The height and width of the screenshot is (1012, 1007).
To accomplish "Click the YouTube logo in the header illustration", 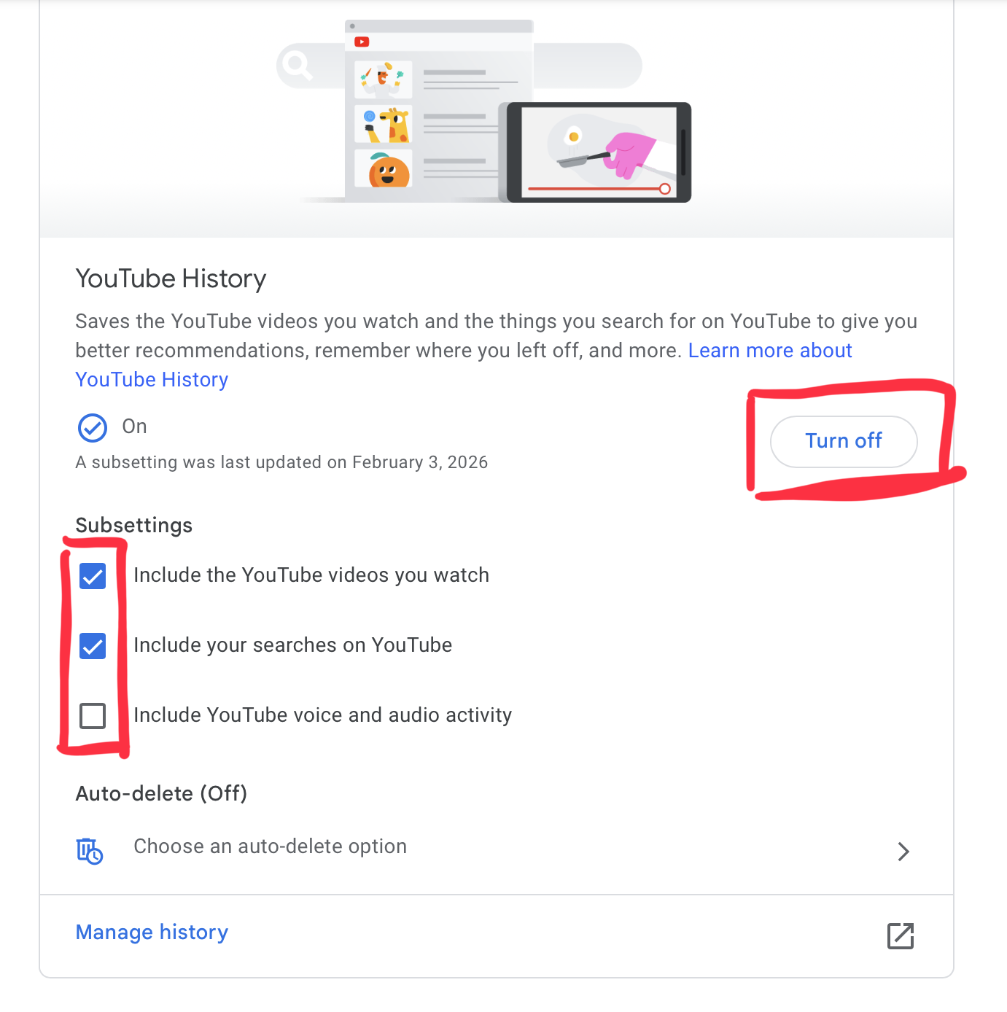I will (362, 42).
